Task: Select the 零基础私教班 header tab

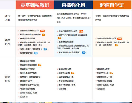Action: coord(35,5)
